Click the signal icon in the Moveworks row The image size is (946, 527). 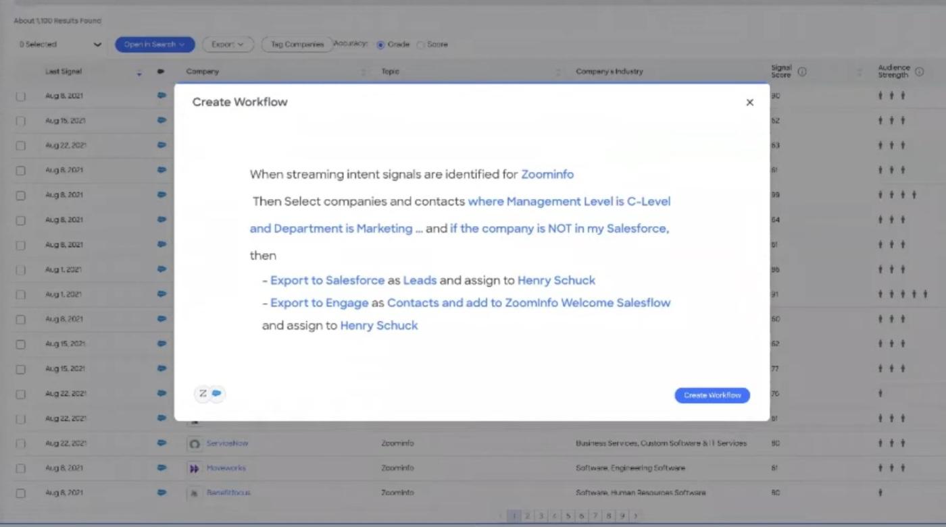(161, 468)
